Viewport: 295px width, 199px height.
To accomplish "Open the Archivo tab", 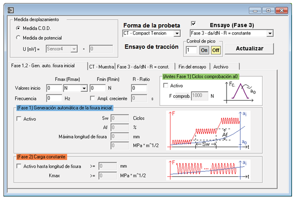I will point(225,67).
